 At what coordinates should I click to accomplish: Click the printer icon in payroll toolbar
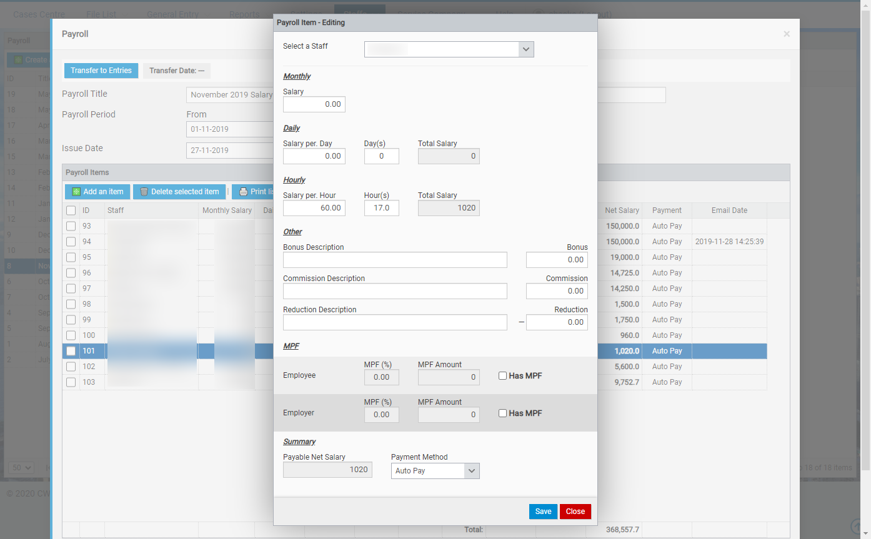pos(244,192)
